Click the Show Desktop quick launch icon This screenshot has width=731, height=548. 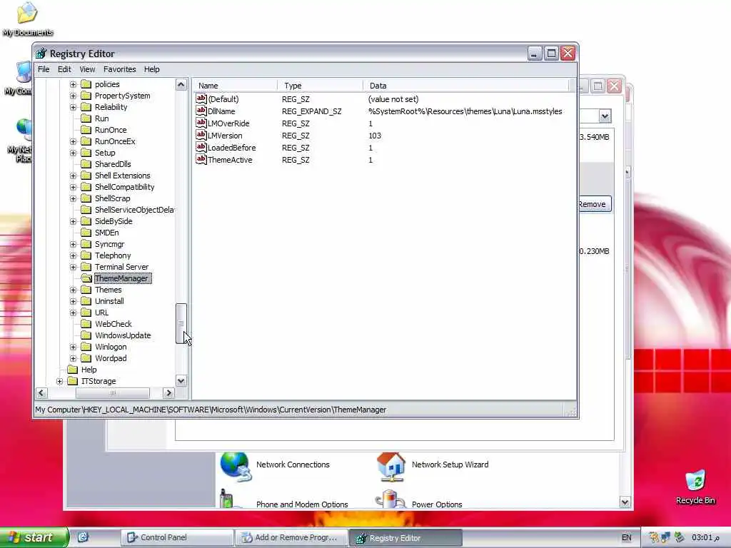[83, 537]
